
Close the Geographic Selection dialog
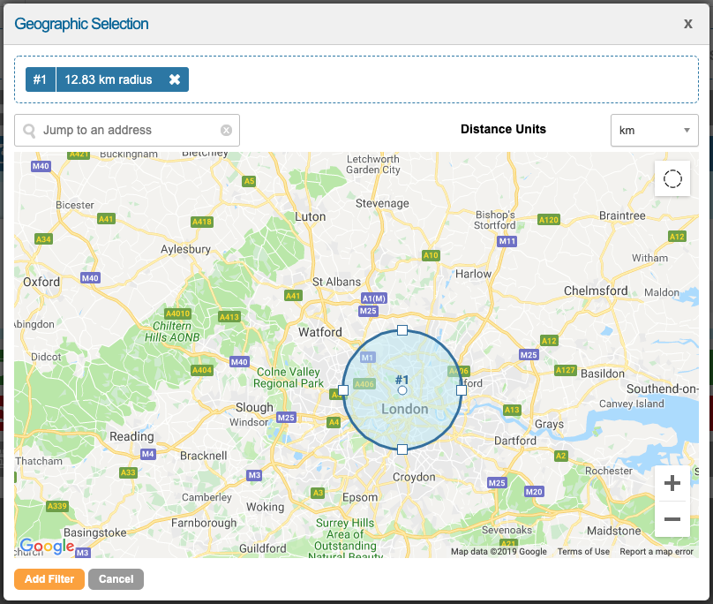coord(688,24)
